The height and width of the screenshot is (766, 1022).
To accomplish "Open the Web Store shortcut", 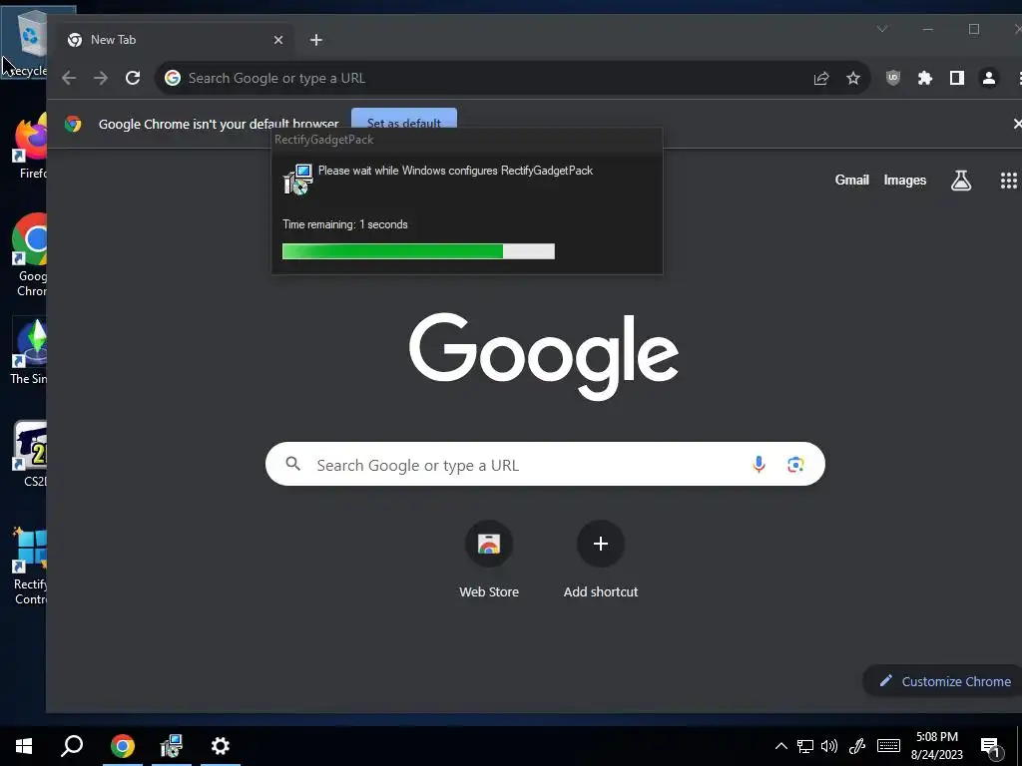I will tap(489, 559).
